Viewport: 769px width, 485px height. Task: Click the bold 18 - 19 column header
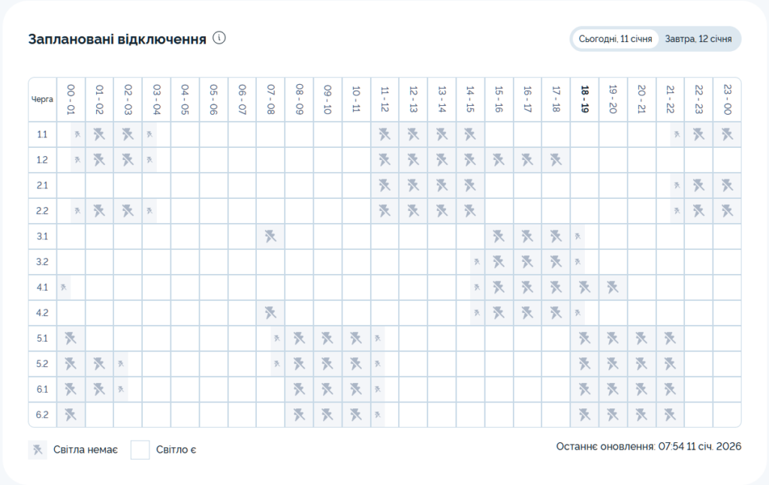(x=584, y=99)
